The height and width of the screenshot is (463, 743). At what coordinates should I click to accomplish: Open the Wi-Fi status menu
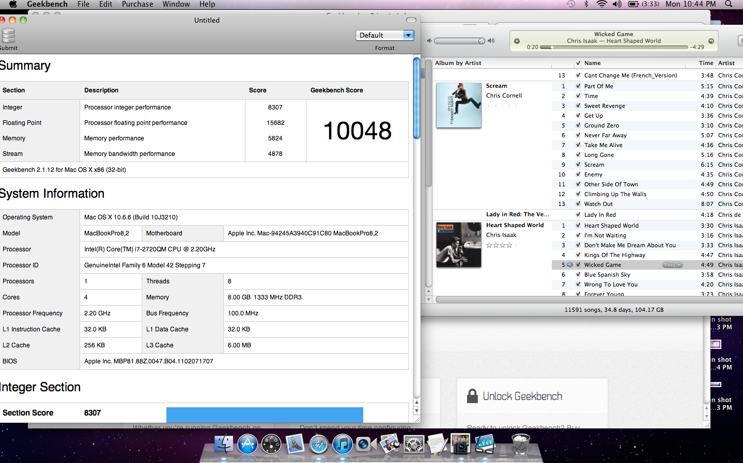tap(601, 4)
